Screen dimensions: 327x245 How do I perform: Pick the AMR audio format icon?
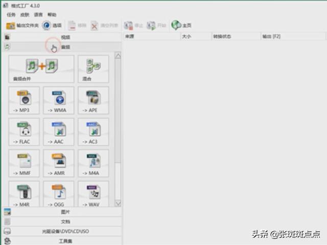click(59, 163)
